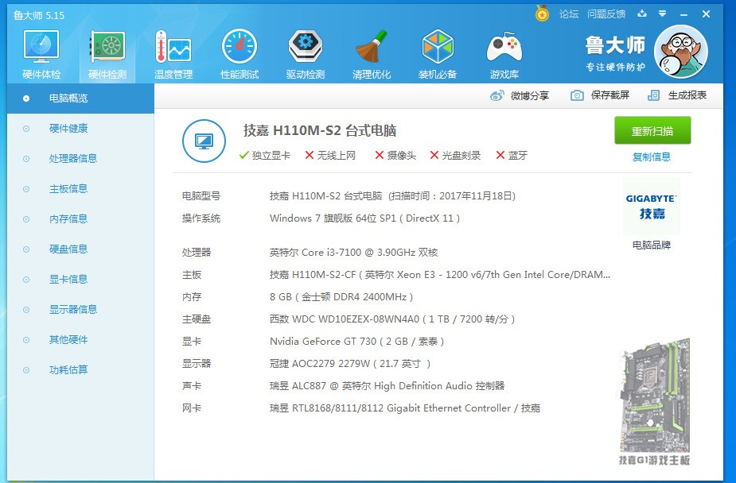Screen dimensions: 736x483
Task: Click the 技嘉G1游戏主板 motherboard image
Action: tap(654, 401)
